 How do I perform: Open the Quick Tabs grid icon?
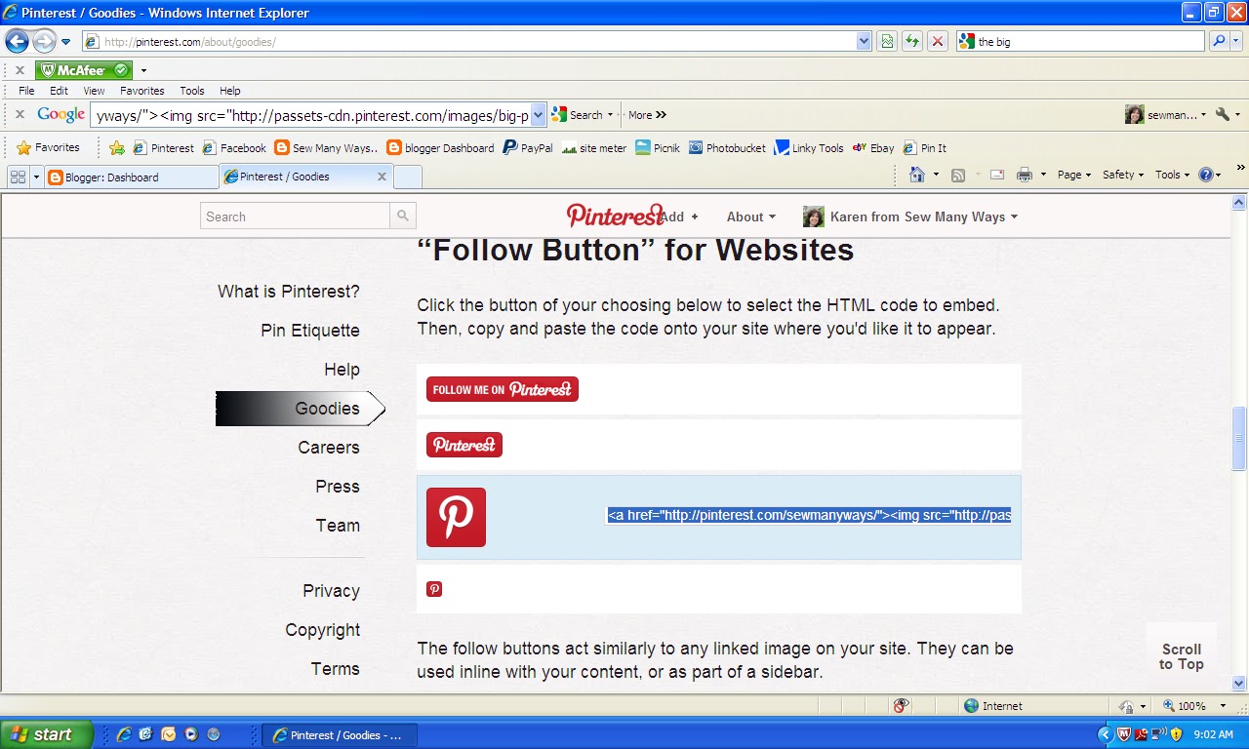pos(18,177)
